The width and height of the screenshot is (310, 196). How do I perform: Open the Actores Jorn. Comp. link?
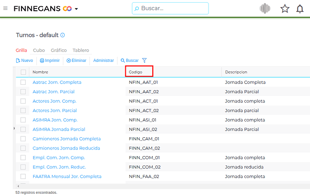click(54, 101)
